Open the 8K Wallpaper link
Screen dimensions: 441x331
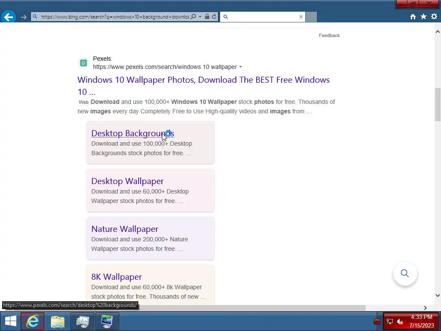(116, 277)
